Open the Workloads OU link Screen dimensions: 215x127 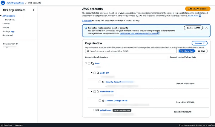coord(107,92)
